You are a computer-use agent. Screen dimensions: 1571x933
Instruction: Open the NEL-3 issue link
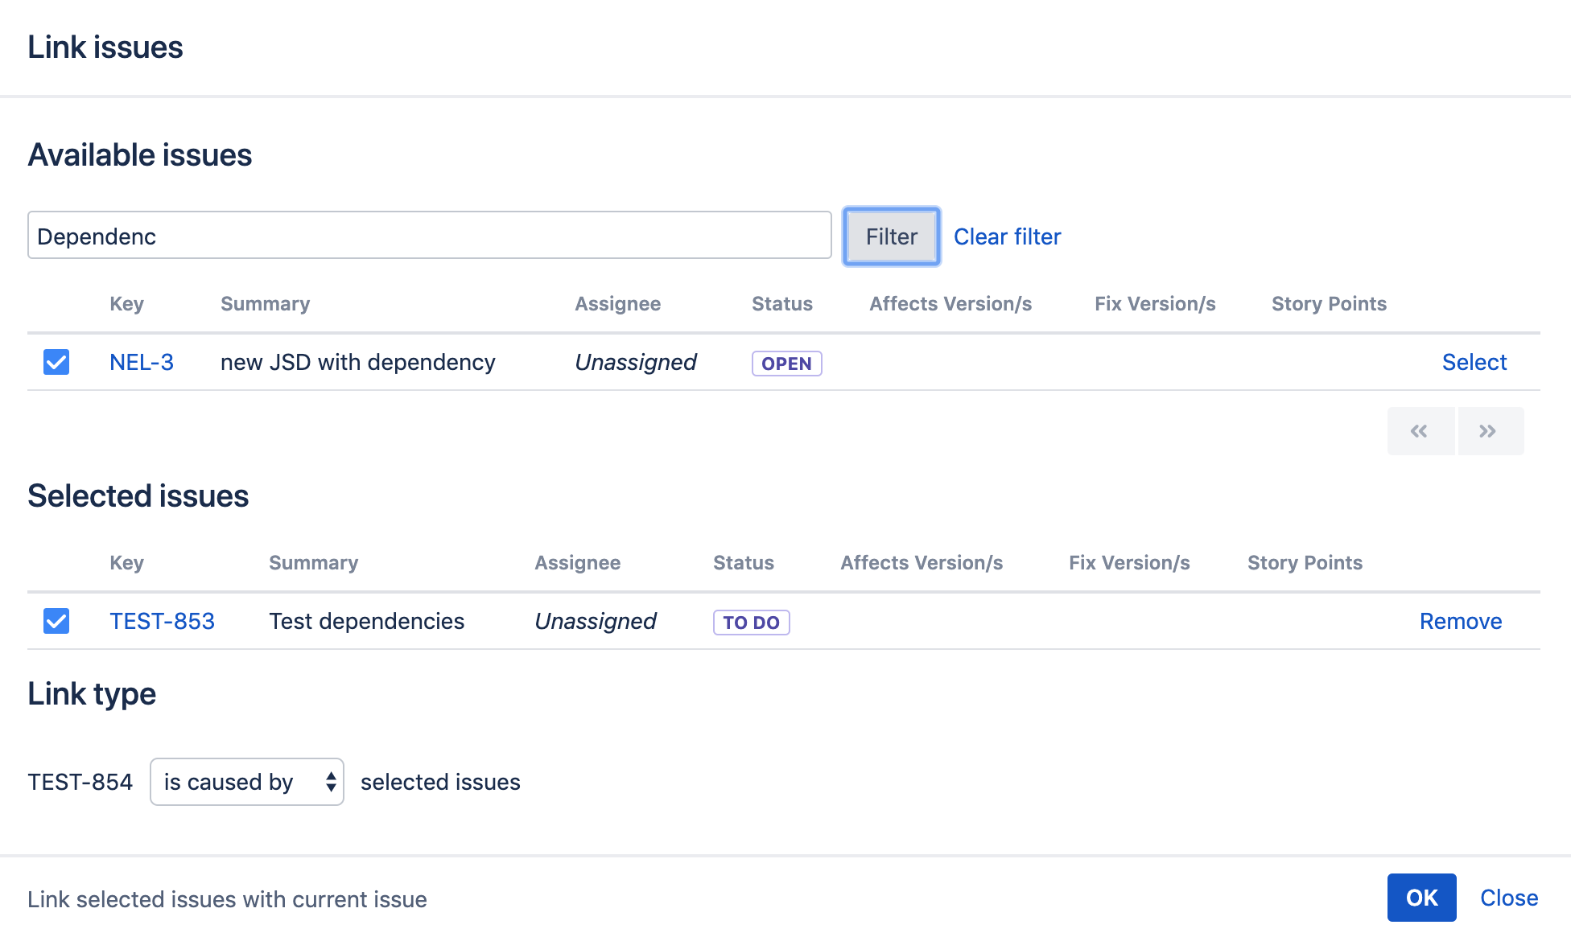coord(142,362)
